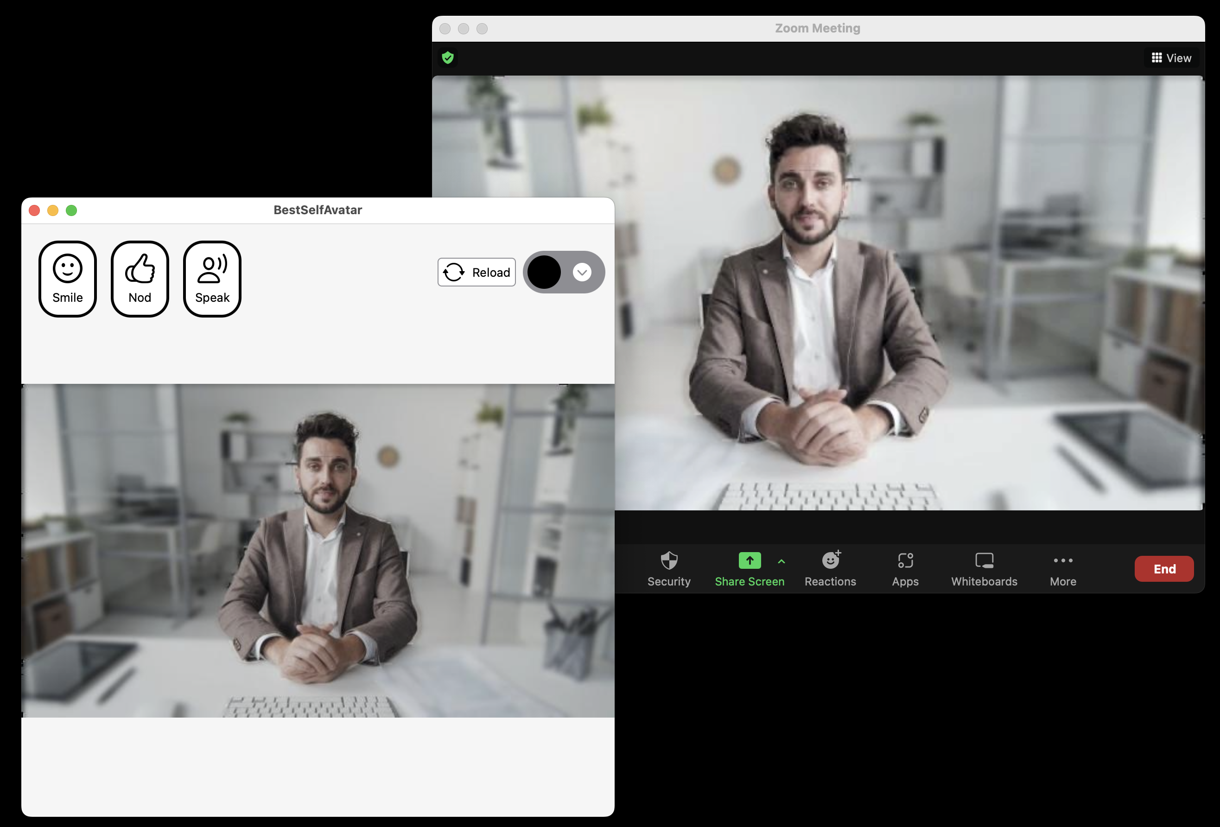The image size is (1220, 827).
Task: Maximize the BestSelfAvatar window with green button
Action: pos(71,210)
